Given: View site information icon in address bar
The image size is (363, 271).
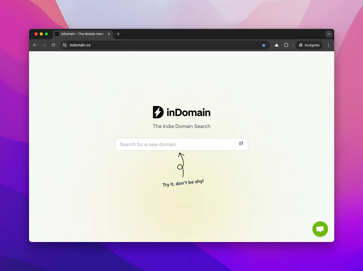Looking at the screenshot, I should pos(65,45).
